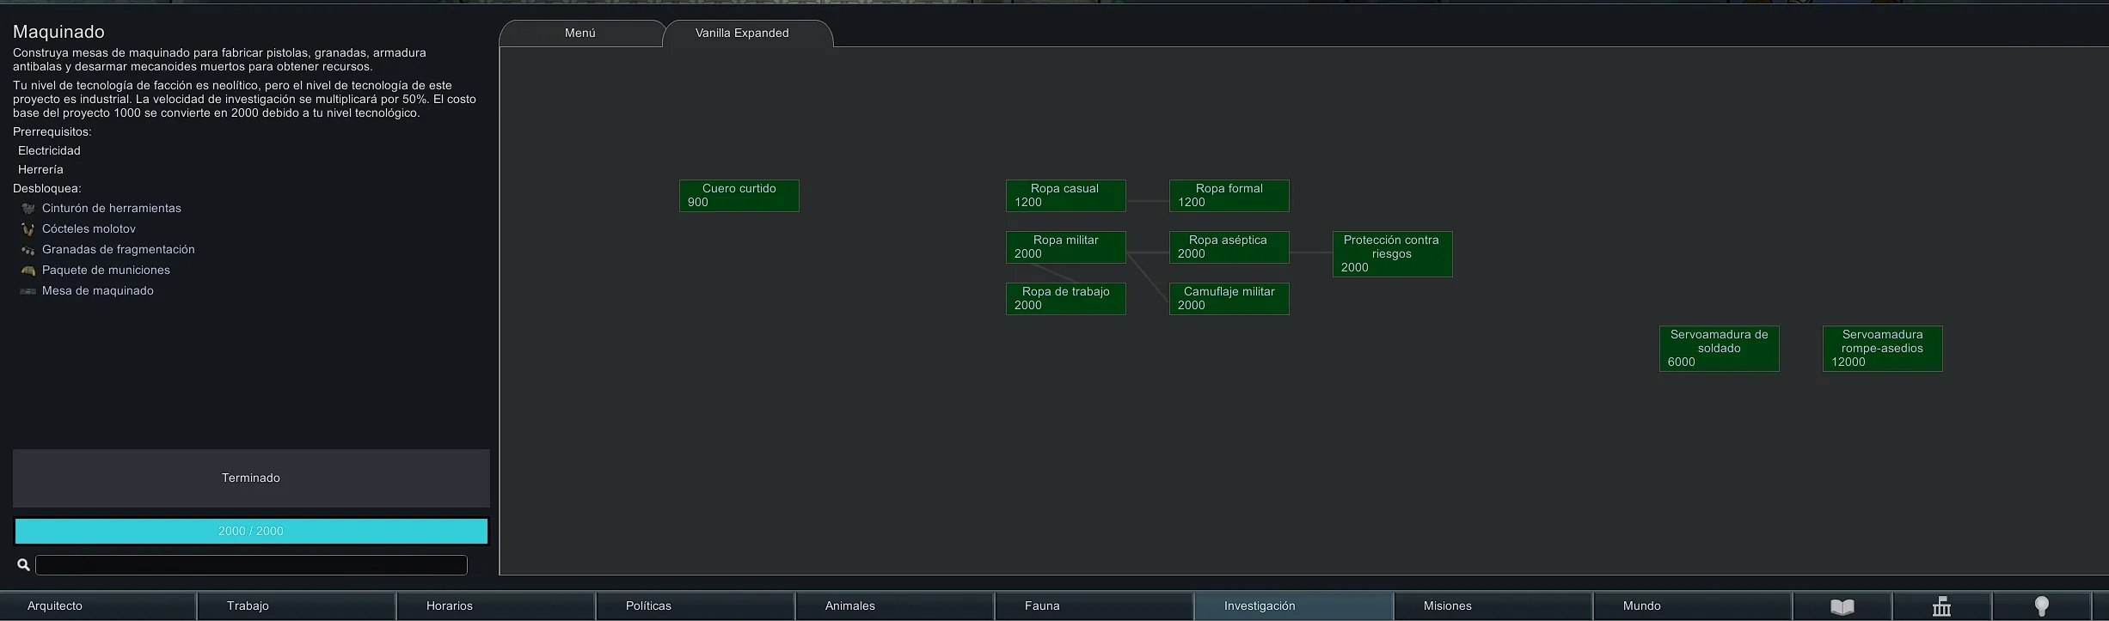
Task: Click the Terminado button
Action: tap(251, 478)
